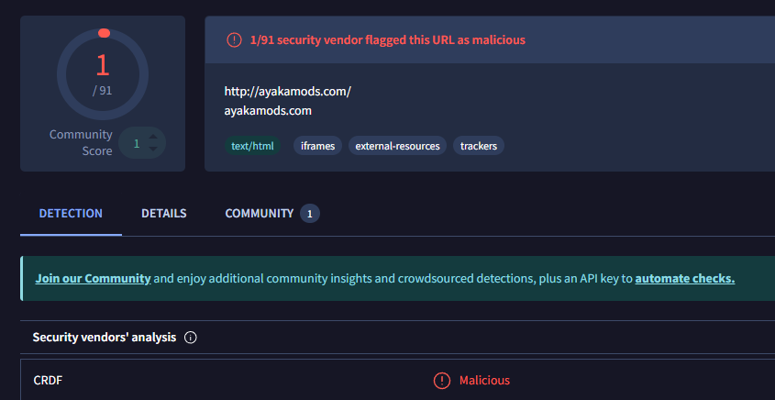The image size is (775, 400).
Task: Follow the automate checks link
Action: click(685, 278)
